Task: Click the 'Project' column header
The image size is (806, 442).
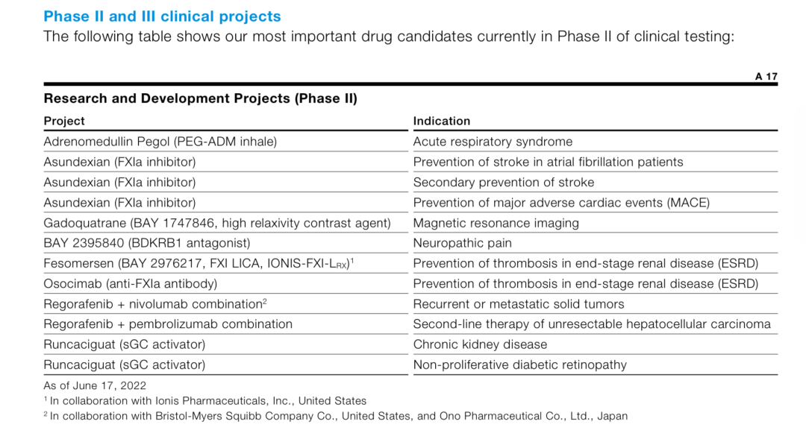Action: [x=64, y=121]
